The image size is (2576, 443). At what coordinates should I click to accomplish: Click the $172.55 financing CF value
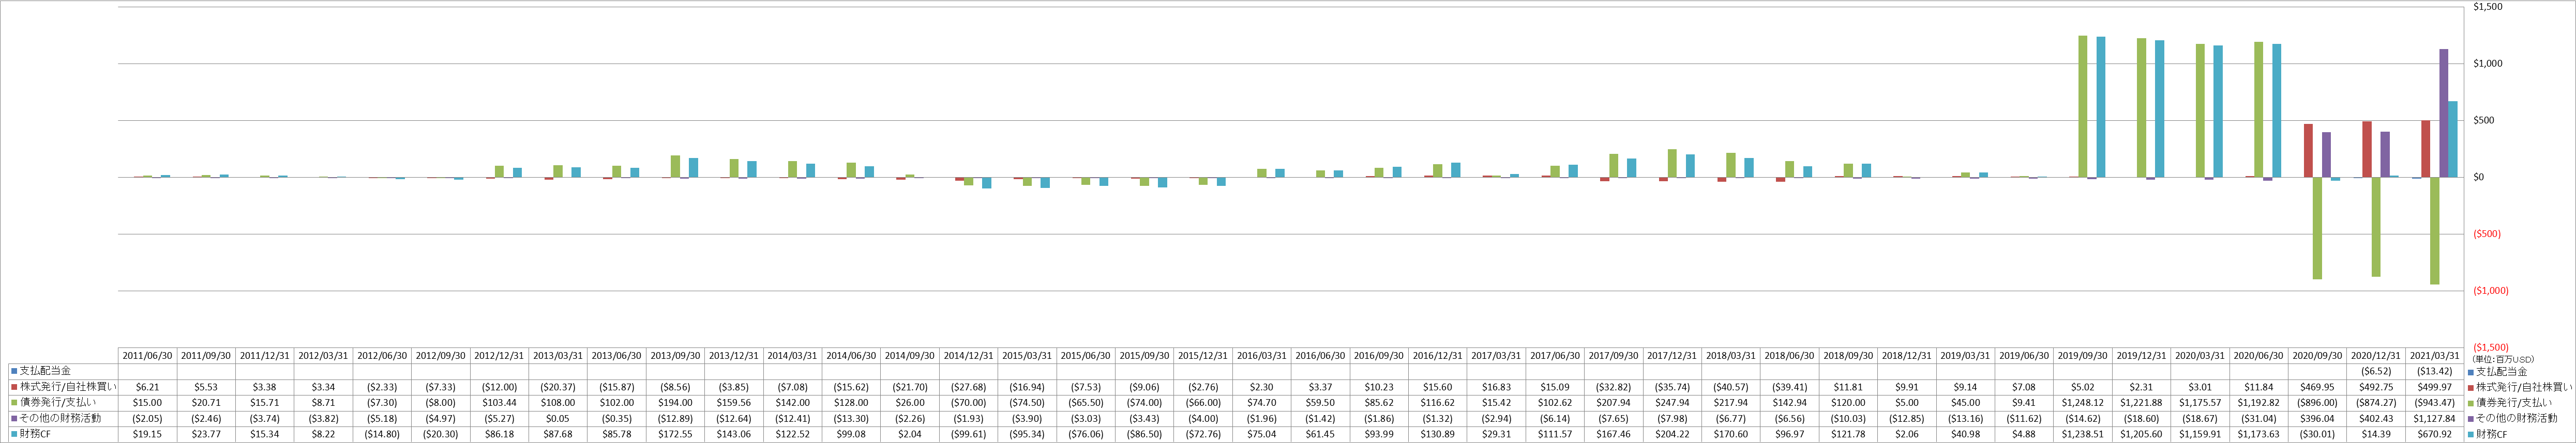point(676,435)
